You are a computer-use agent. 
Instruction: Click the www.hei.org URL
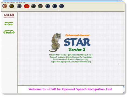coord(83,62)
